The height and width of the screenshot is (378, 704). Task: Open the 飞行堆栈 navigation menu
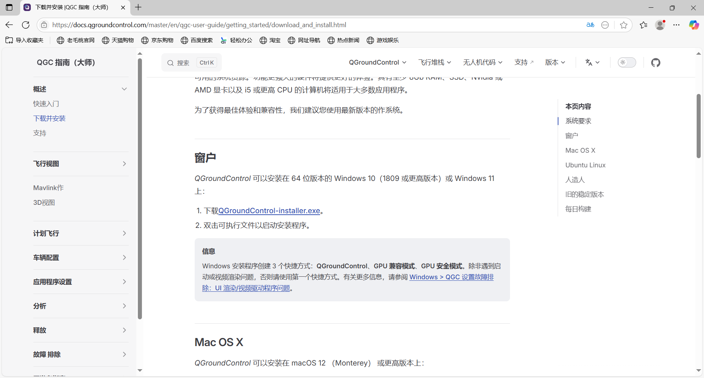[x=434, y=63]
